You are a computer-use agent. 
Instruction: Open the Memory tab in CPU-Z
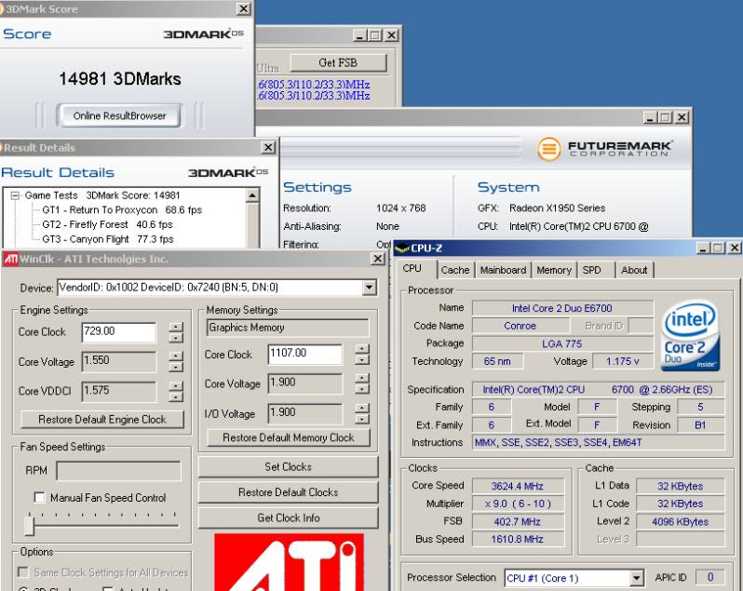554,270
